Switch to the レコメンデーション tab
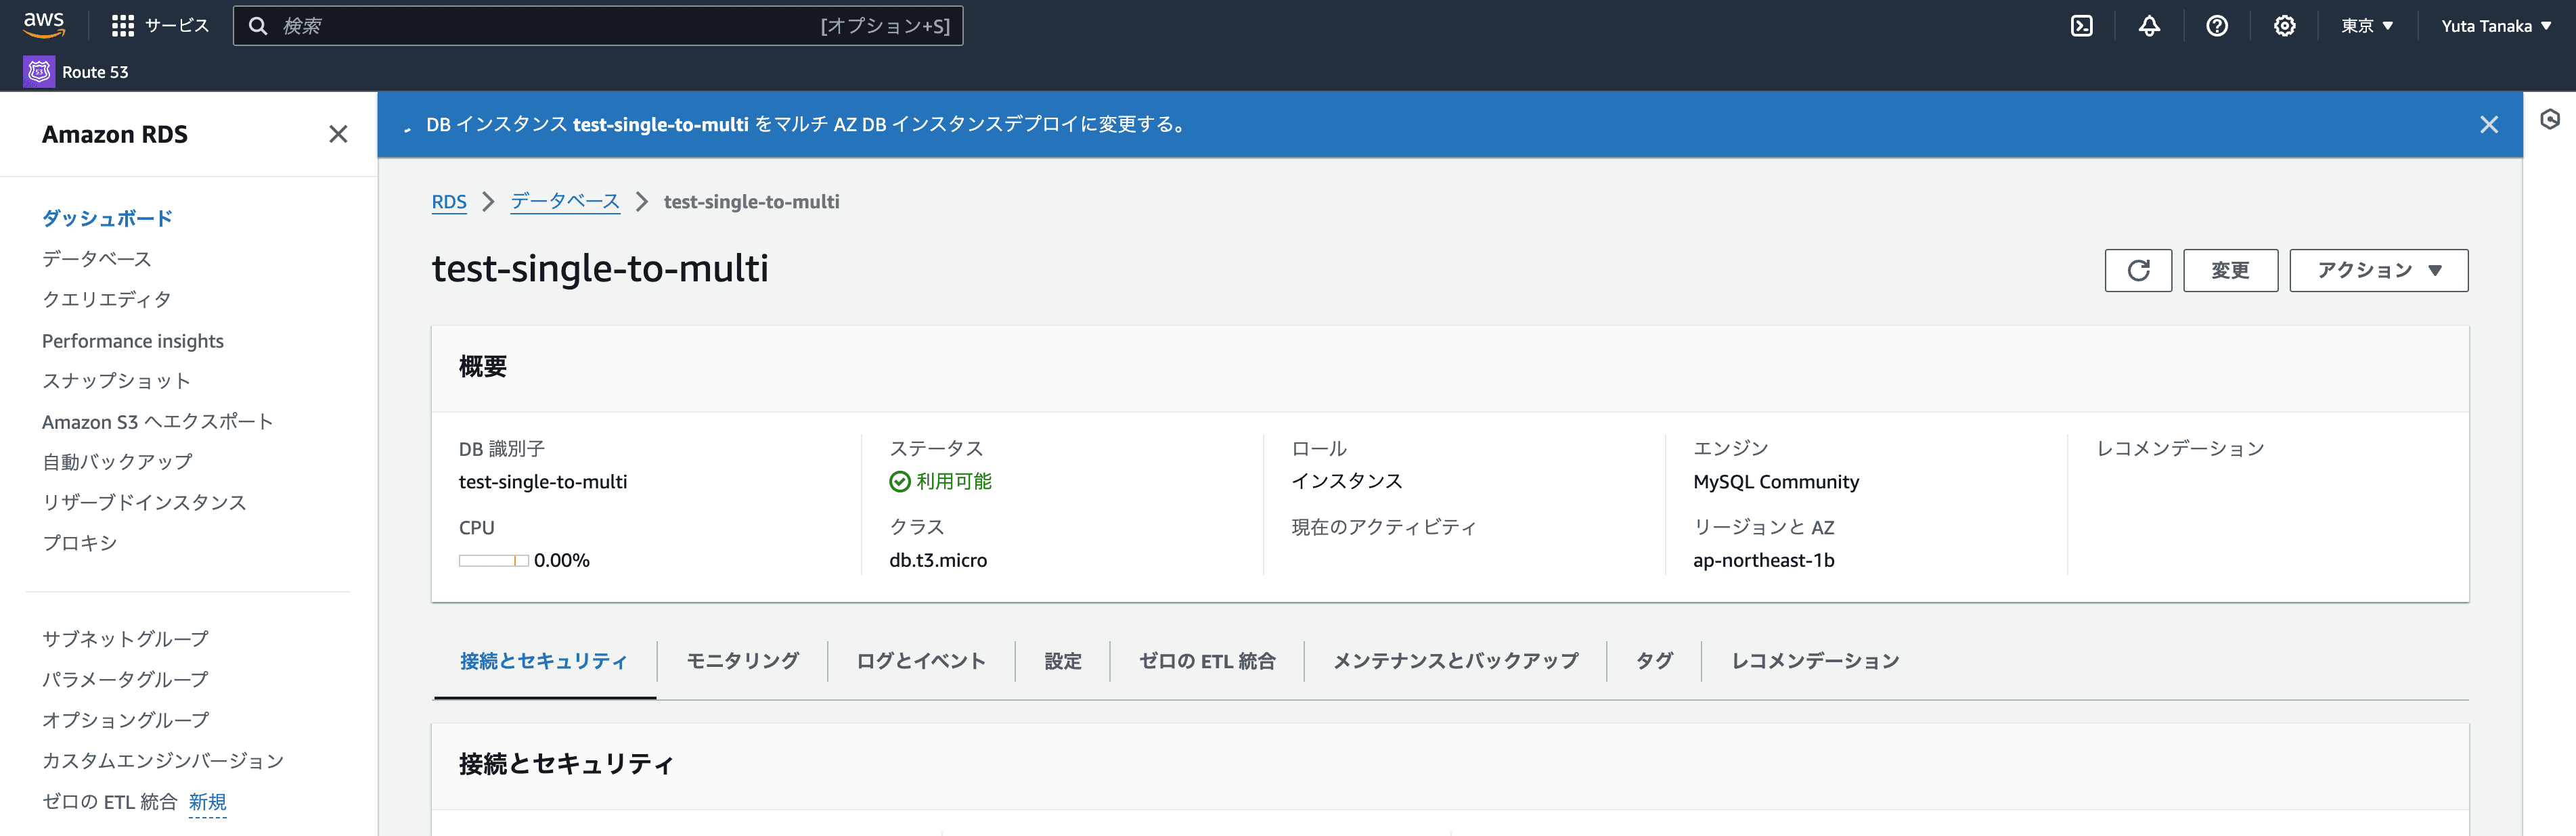The width and height of the screenshot is (2576, 836). click(x=1815, y=661)
